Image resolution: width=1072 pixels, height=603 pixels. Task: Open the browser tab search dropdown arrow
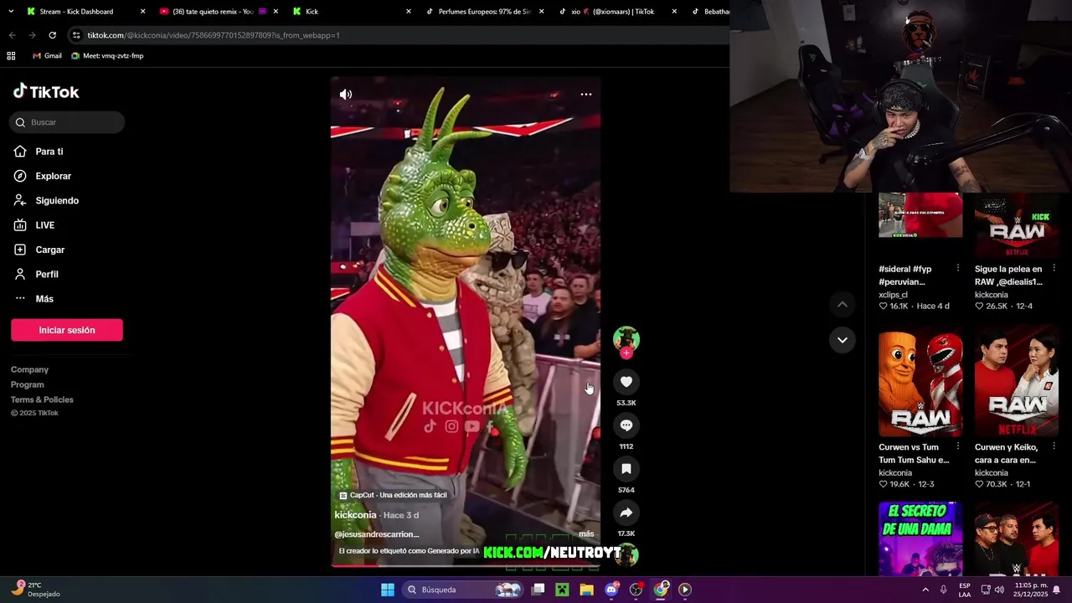11,12
